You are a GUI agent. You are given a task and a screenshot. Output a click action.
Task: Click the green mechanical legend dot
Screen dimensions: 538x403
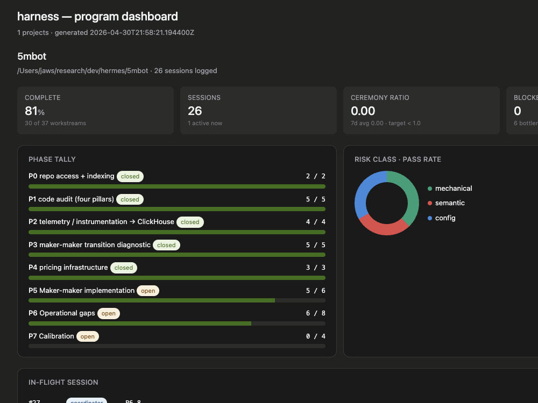pos(429,189)
